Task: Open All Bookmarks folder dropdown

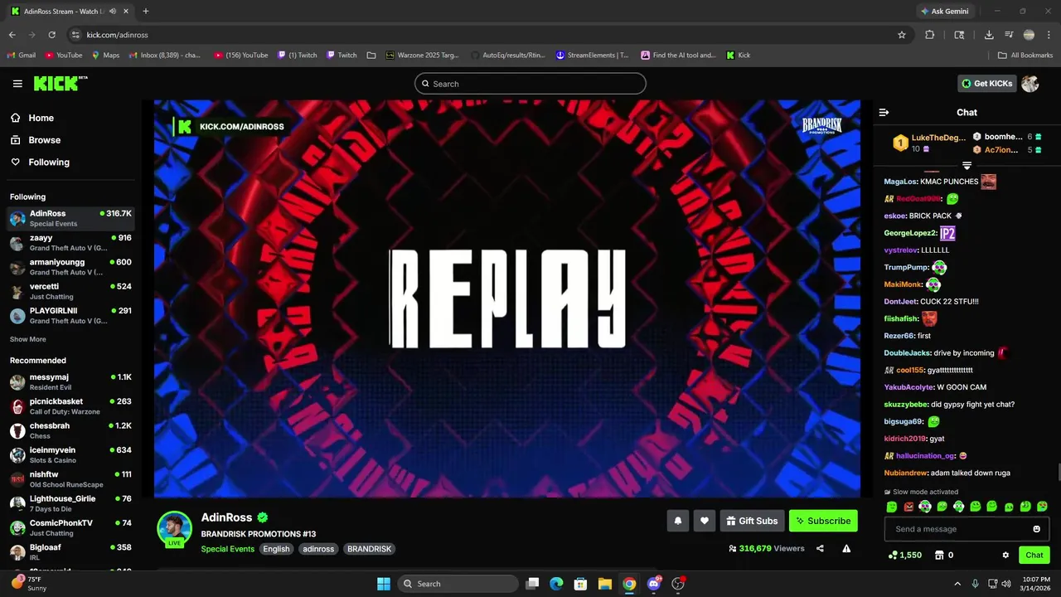Action: click(1025, 56)
